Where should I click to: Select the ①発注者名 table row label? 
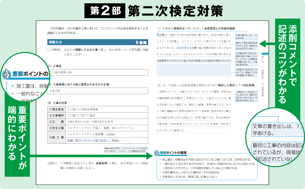pyautogui.click(x=57, y=109)
